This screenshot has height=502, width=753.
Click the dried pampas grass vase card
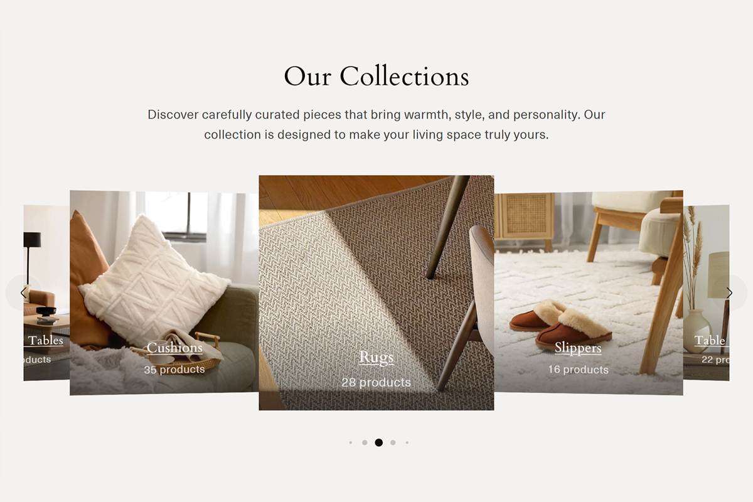click(706, 292)
